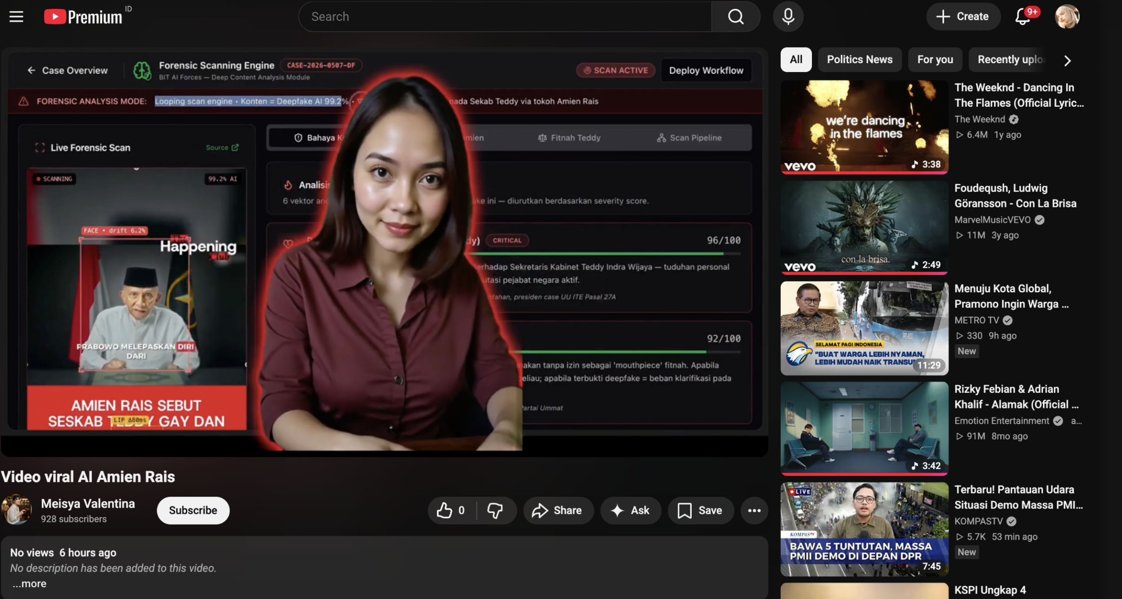Image resolution: width=1122 pixels, height=599 pixels.
Task: Expand the description with ...more
Action: 29,584
